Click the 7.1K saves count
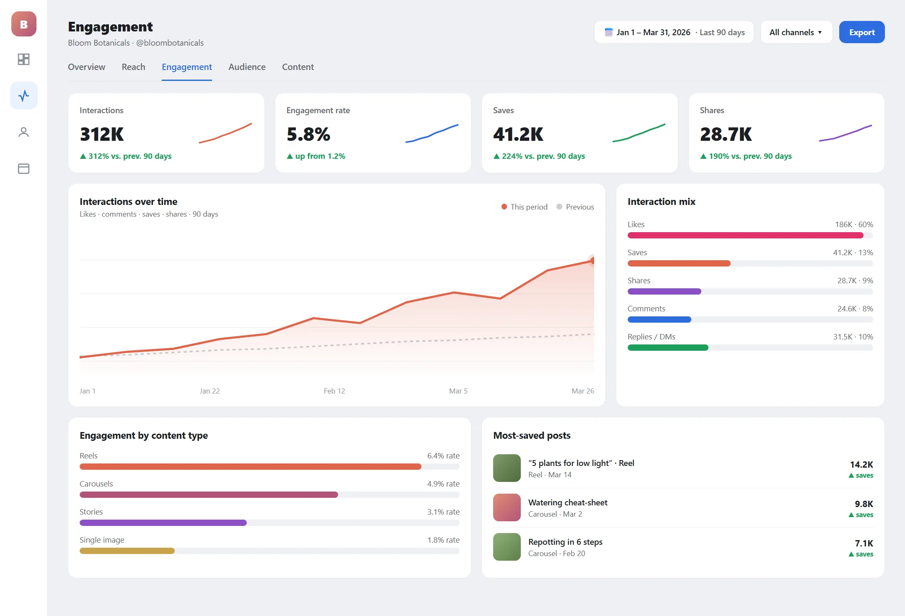Screen dimensions: 905x616 click(864, 544)
